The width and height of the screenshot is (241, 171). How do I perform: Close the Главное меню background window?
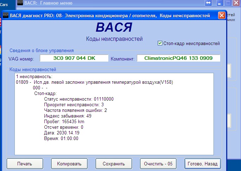[236, 3]
